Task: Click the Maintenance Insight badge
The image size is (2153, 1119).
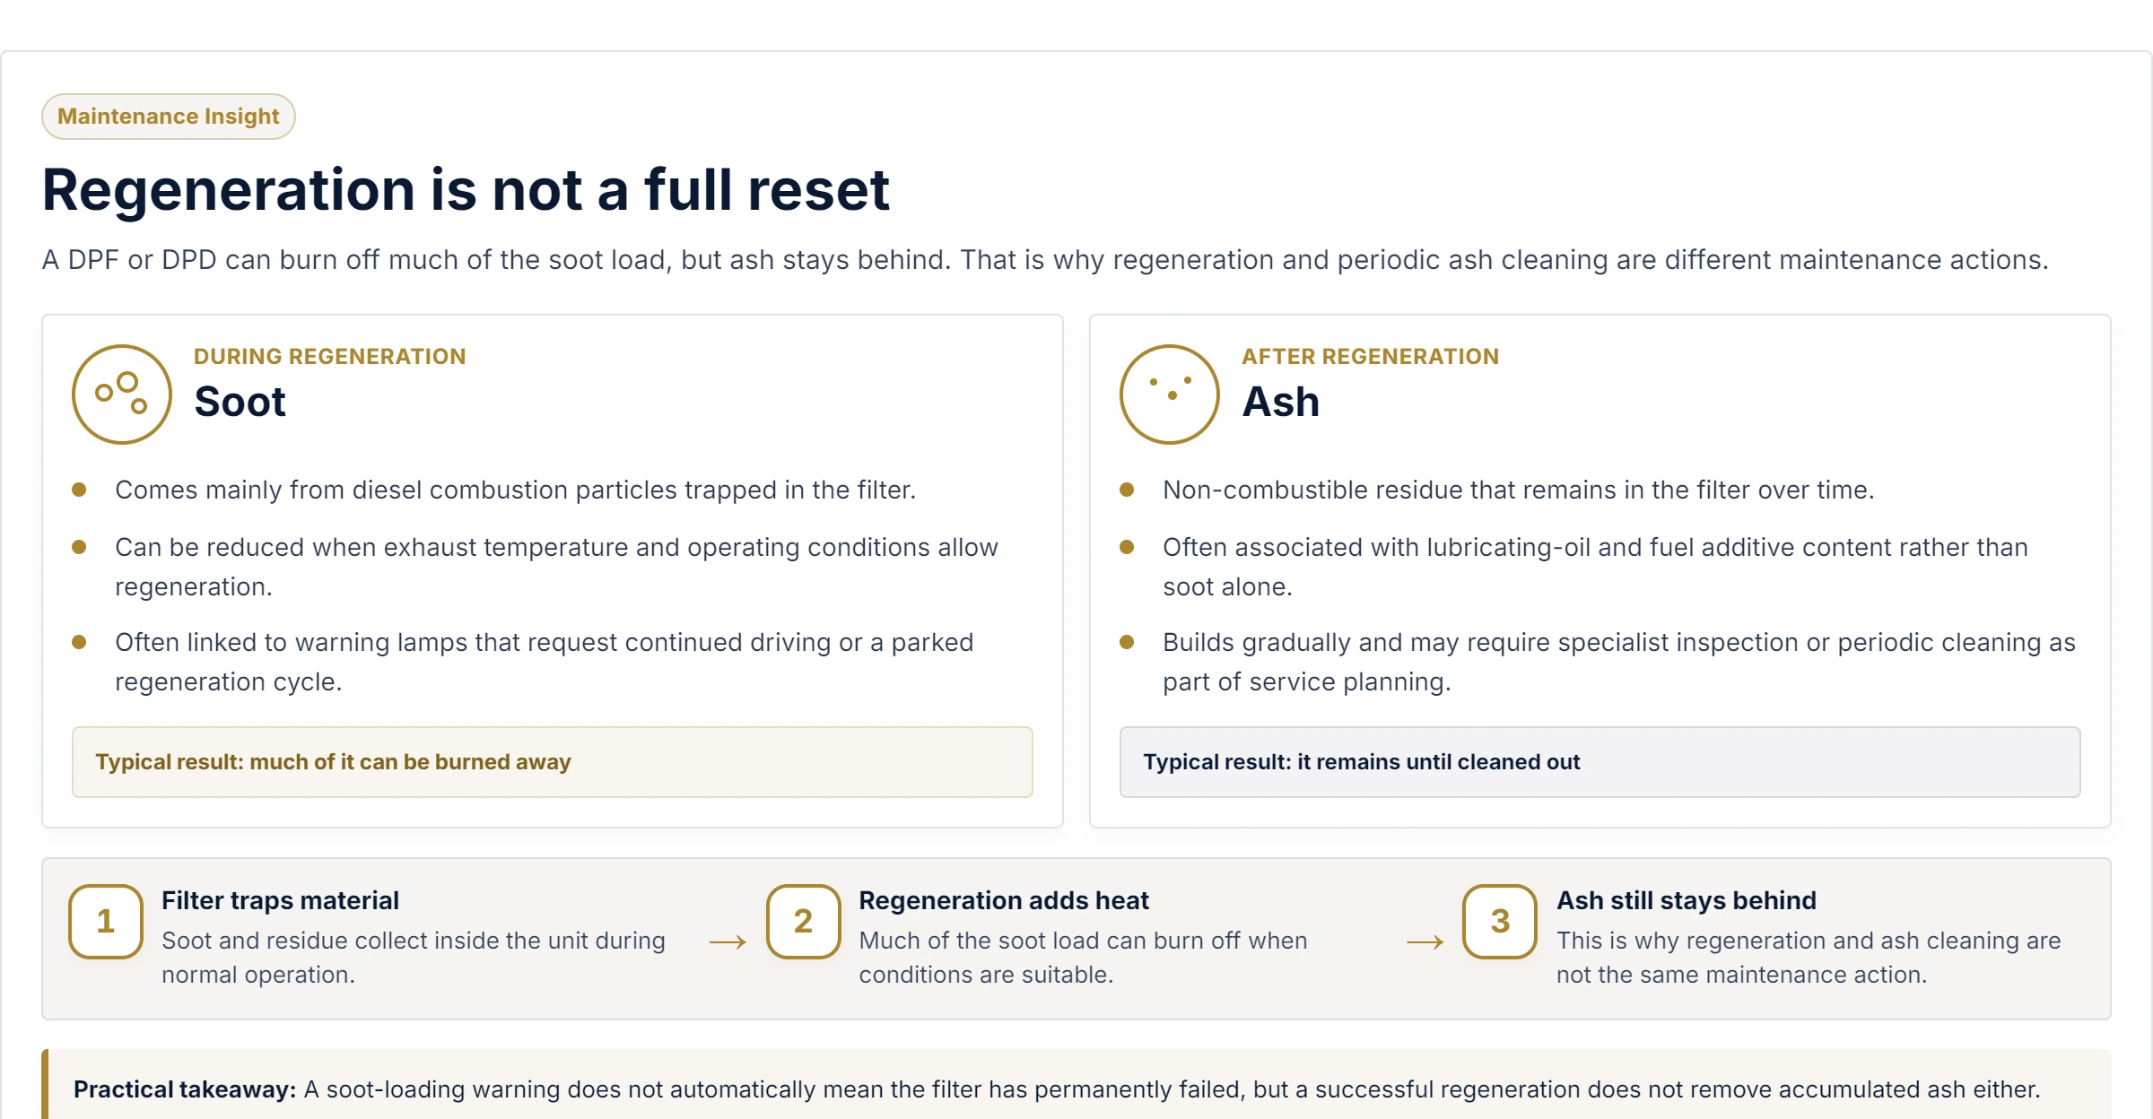Action: point(169,117)
